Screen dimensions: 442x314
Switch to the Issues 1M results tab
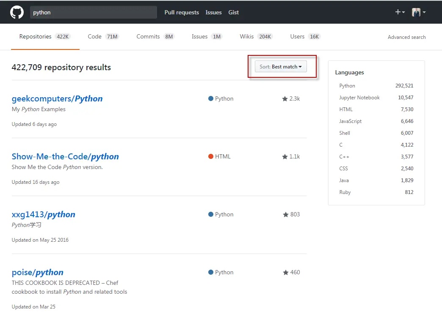tap(207, 37)
